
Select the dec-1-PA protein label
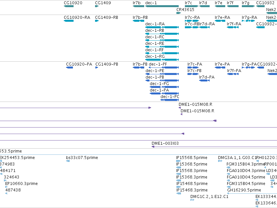pyautogui.click(x=159, y=90)
